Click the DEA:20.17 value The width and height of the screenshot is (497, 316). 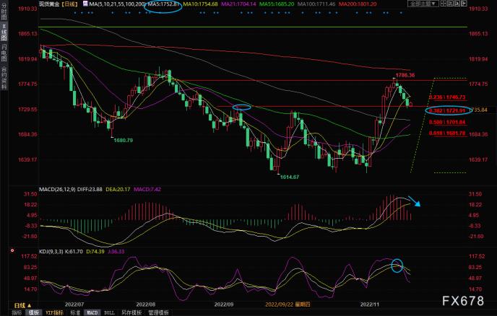coord(118,189)
